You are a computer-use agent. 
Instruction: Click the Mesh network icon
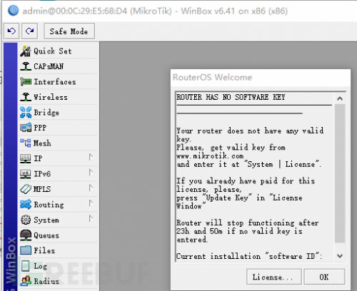point(26,143)
